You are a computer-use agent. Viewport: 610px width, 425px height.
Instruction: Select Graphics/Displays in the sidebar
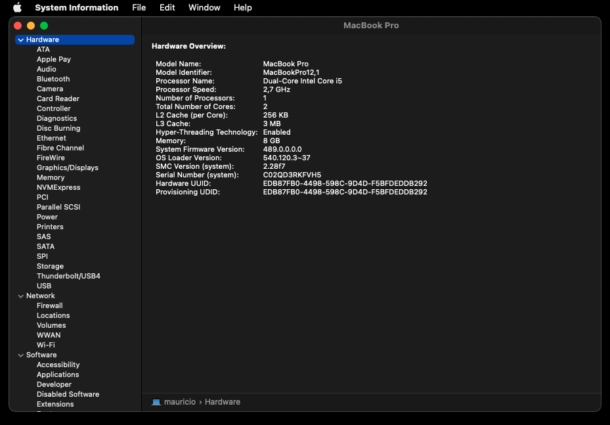[68, 168]
